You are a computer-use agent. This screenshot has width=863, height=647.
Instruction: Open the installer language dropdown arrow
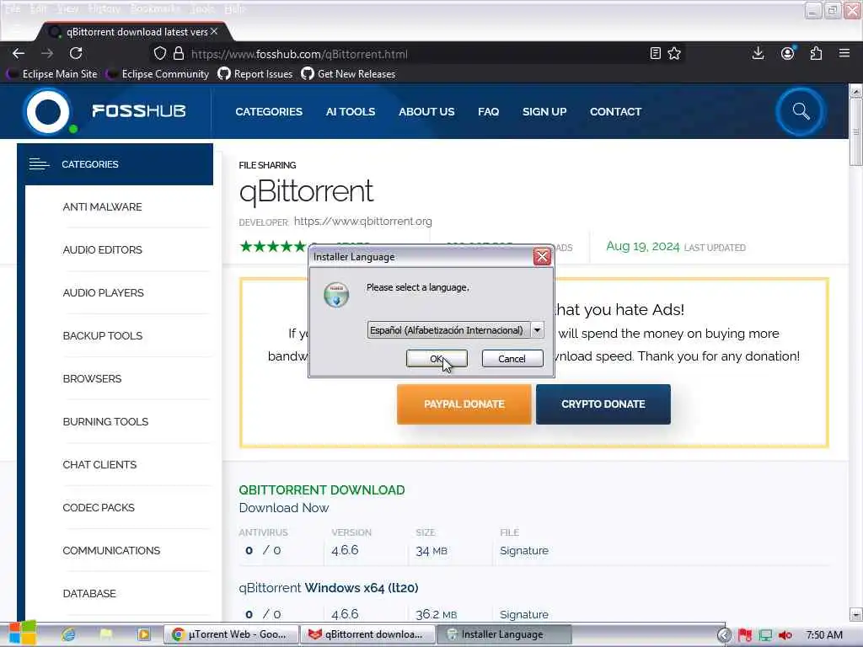(x=537, y=329)
